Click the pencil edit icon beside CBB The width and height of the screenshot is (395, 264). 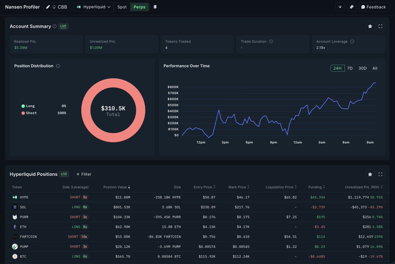[48, 7]
